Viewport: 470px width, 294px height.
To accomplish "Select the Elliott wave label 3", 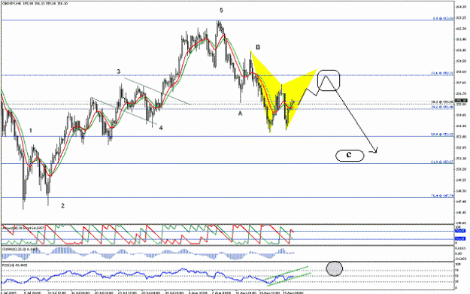I will [x=118, y=71].
